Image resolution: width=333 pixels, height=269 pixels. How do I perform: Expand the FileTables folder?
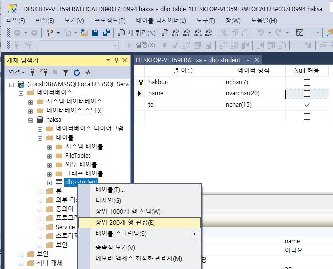click(x=49, y=156)
